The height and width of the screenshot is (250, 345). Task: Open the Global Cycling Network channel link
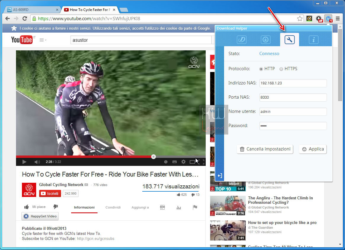pos(61,185)
